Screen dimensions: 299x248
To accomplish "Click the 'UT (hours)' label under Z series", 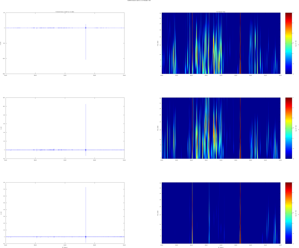I will (65, 247).
